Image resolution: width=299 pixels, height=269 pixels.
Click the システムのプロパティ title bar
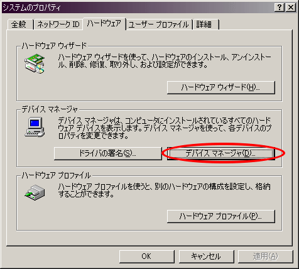tap(137, 8)
